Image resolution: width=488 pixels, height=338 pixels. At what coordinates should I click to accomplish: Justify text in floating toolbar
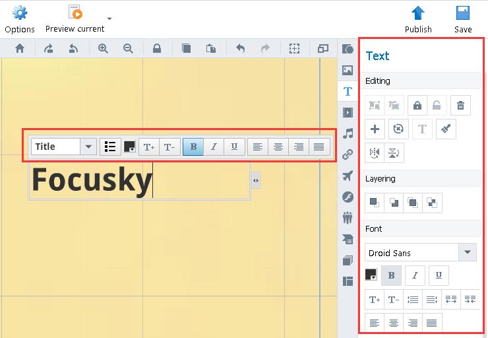[x=319, y=147]
